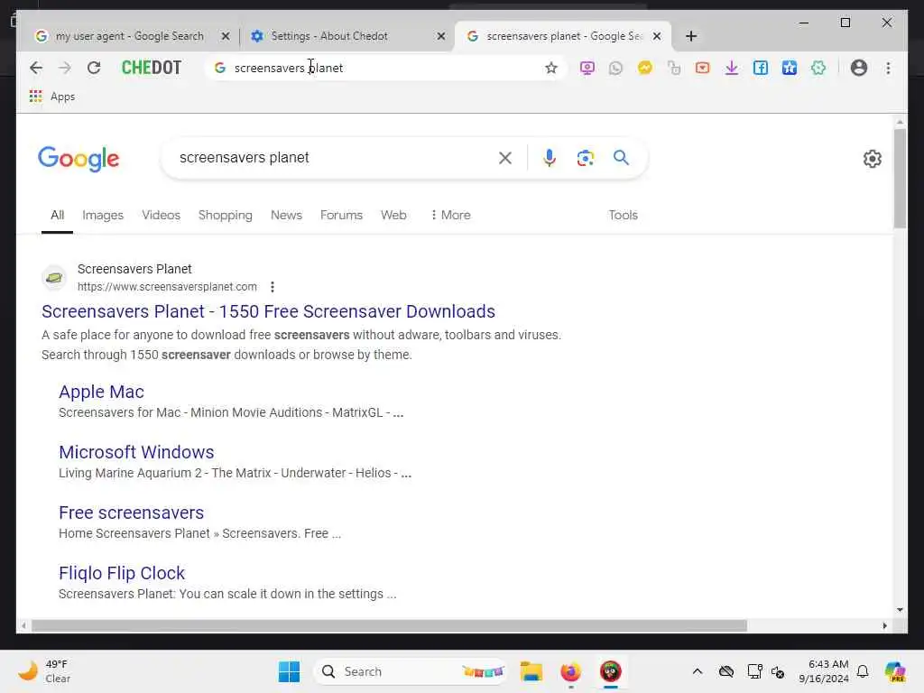Click the forward navigation arrow

tap(65, 68)
